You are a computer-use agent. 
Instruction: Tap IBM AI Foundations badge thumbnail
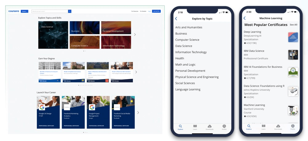coord(293,72)
